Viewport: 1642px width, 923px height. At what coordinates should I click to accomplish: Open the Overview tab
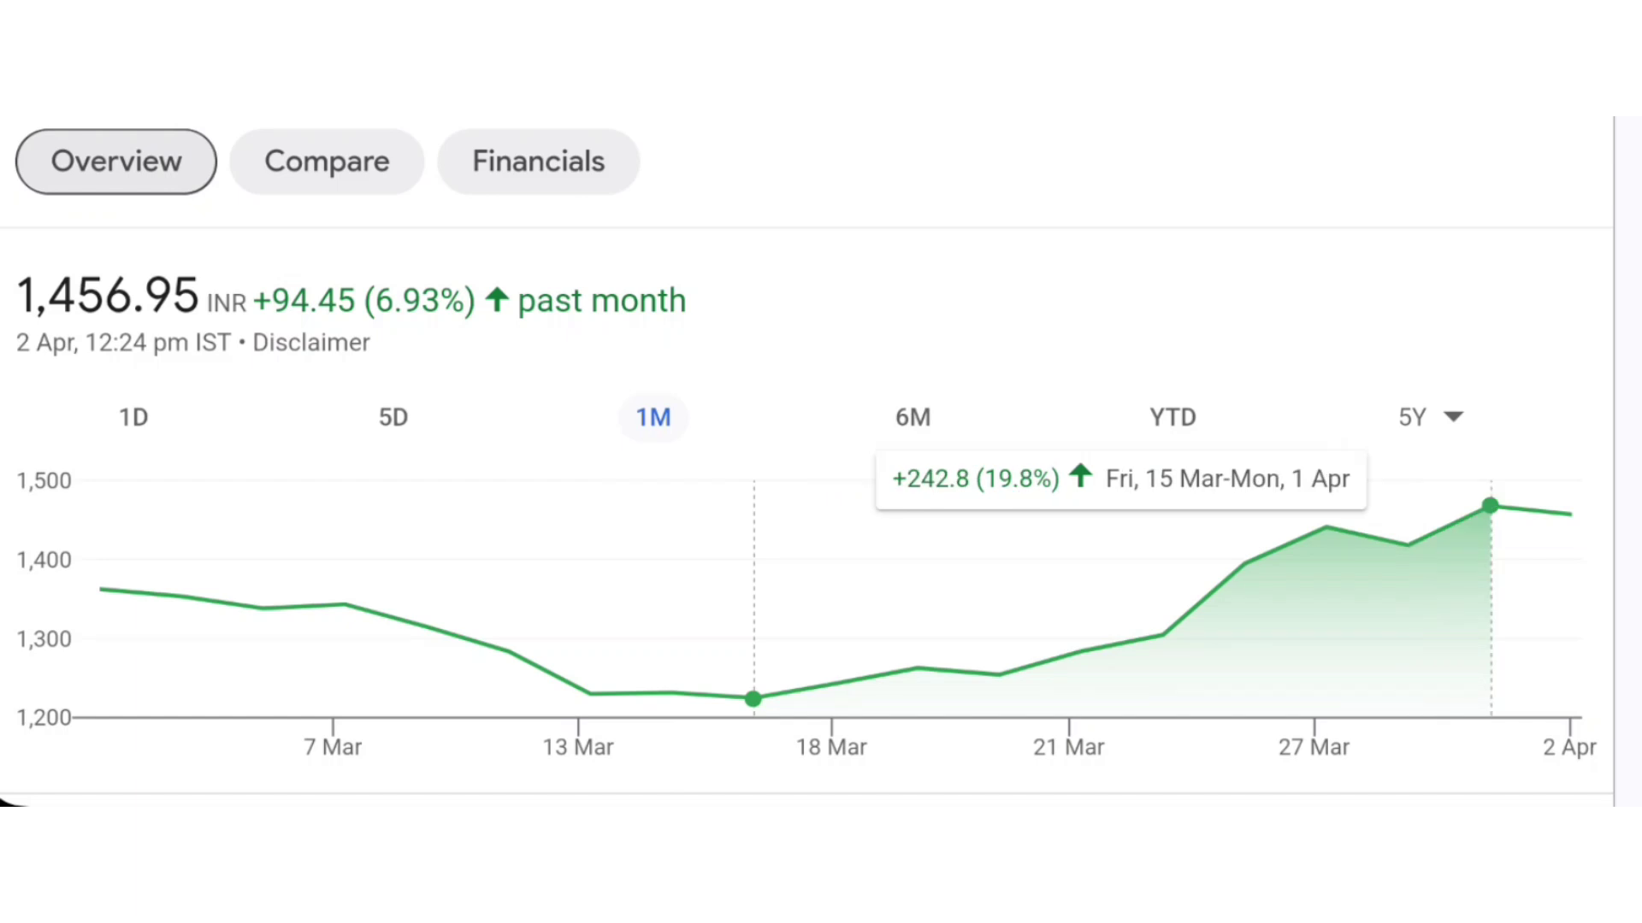(x=116, y=162)
